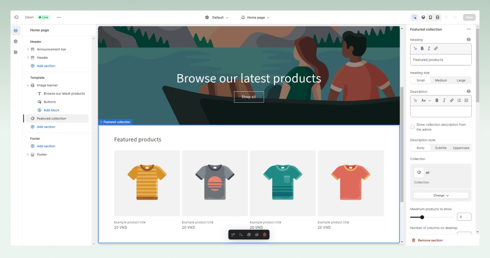
Task: Set Description style to Uppercase
Action: (461, 148)
